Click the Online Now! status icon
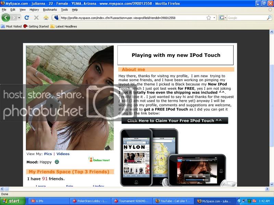274x205 pixels. pos(99,160)
